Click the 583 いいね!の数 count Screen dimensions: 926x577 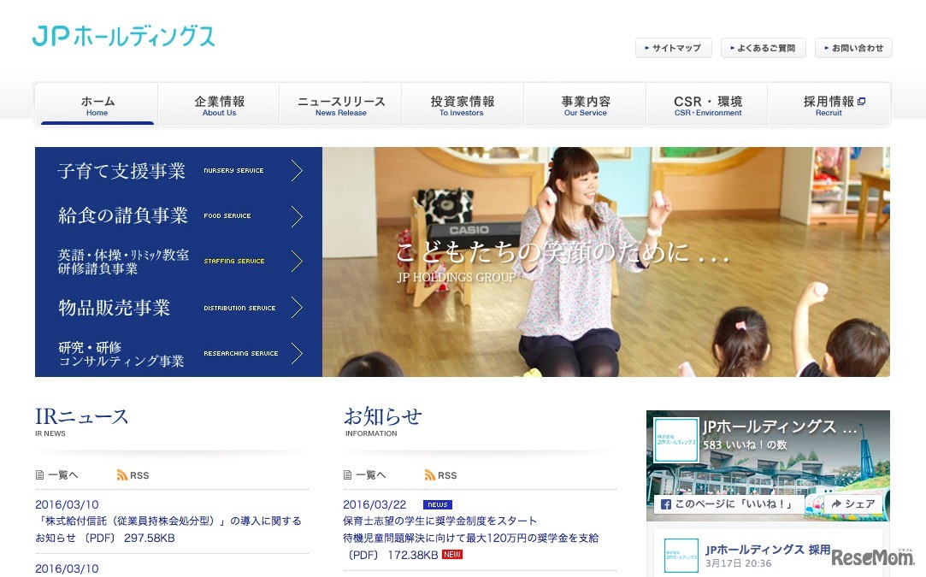pyautogui.click(x=745, y=445)
